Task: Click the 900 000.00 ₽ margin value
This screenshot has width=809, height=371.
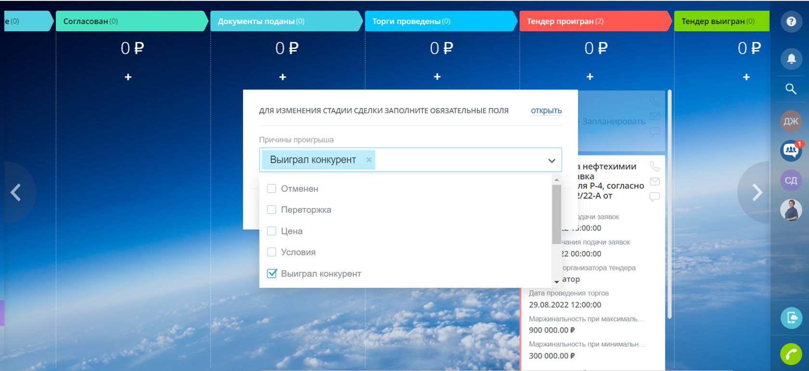Action: 552,330
